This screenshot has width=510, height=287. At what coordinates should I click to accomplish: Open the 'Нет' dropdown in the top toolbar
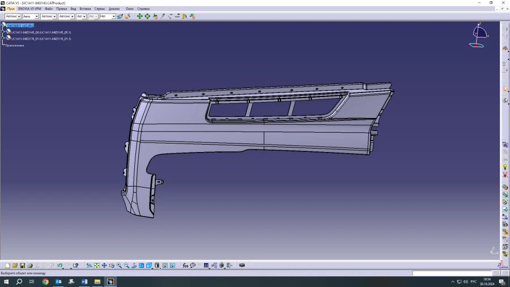coord(113,16)
